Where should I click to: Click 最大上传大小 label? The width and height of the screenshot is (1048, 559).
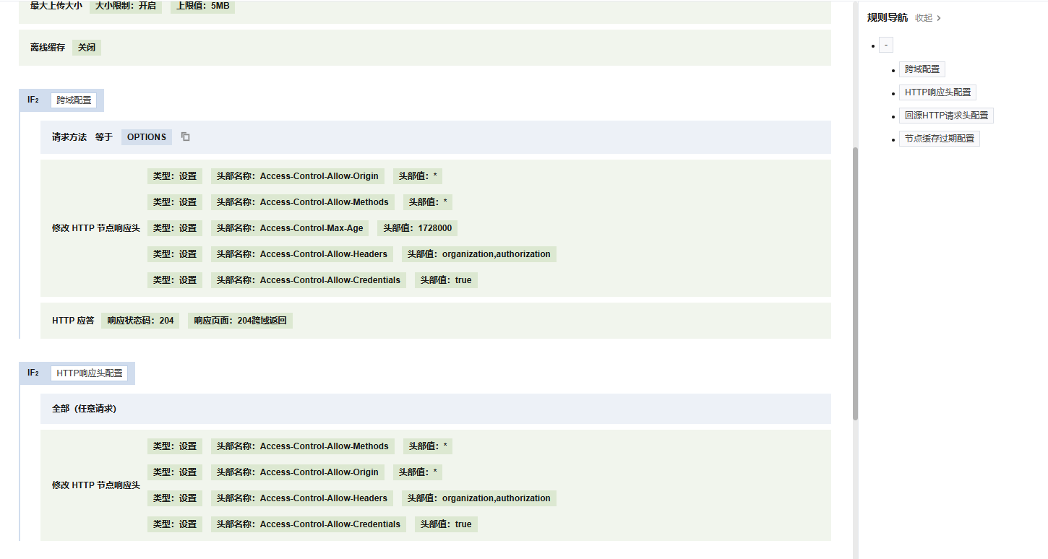coord(56,6)
